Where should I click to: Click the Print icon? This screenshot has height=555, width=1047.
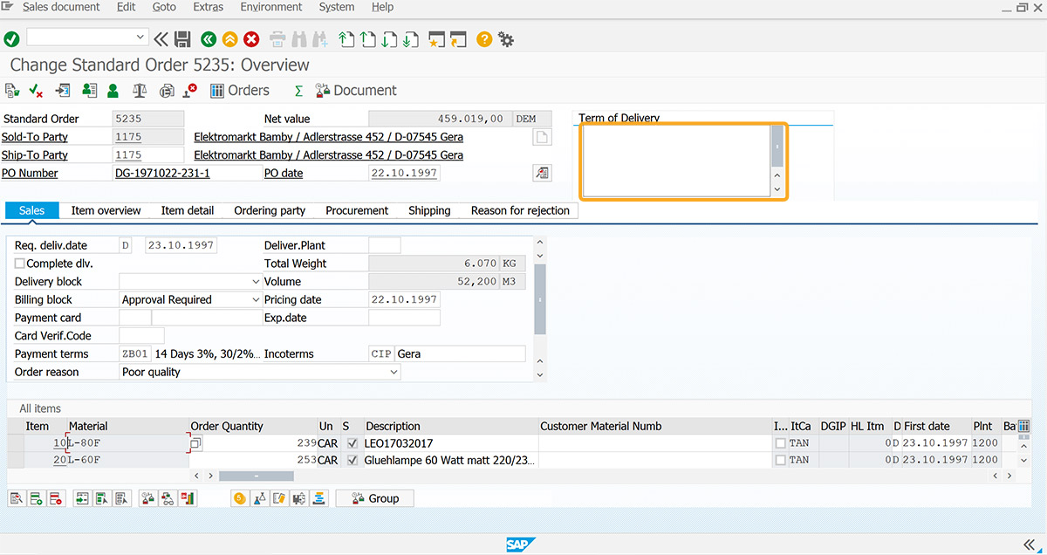tap(277, 39)
